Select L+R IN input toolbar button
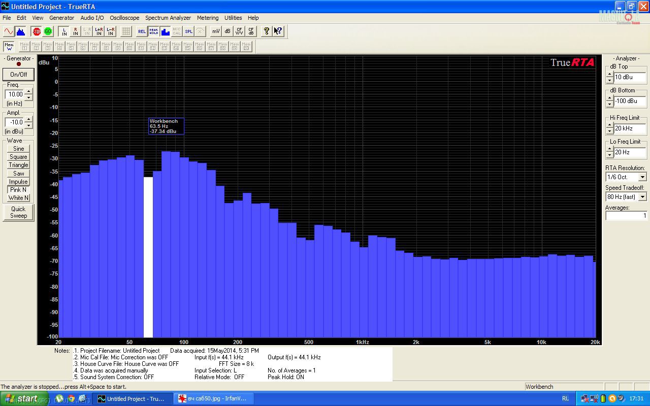Screen dimensions: 650x406 pyautogui.click(x=99, y=31)
